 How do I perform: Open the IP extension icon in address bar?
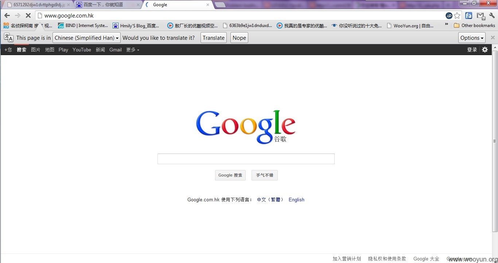tap(449, 16)
